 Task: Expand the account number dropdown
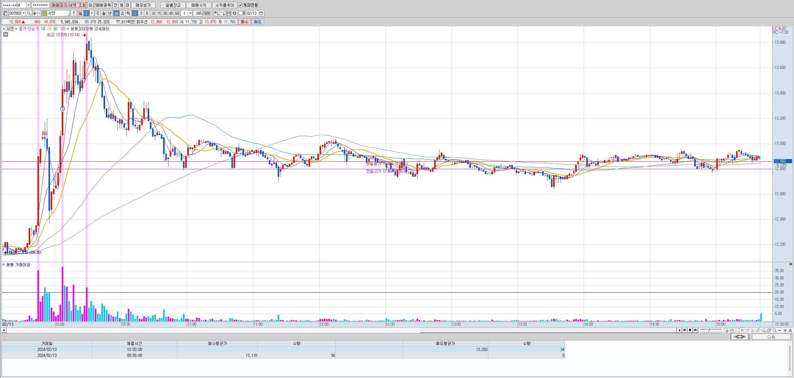28,5
